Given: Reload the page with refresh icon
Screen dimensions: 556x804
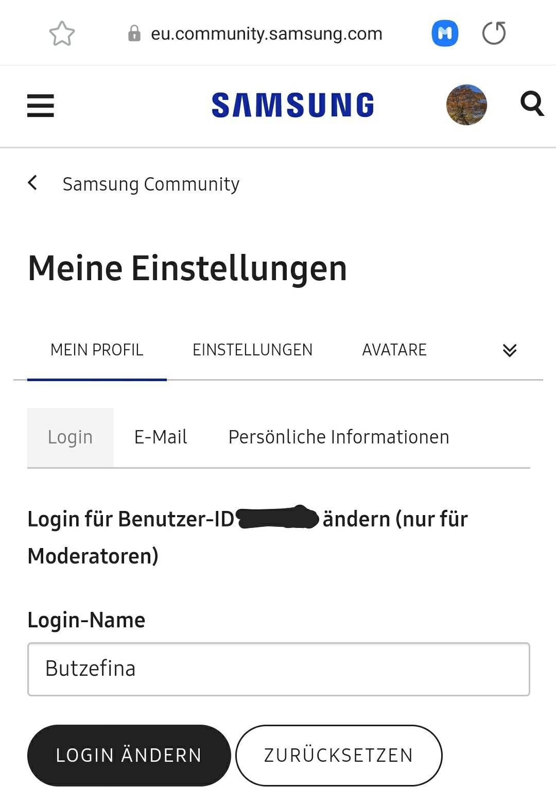Looking at the screenshot, I should pyautogui.click(x=494, y=33).
